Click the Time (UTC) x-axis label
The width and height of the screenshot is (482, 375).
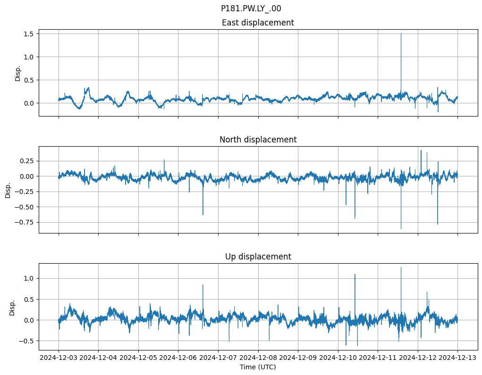pyautogui.click(x=258, y=367)
